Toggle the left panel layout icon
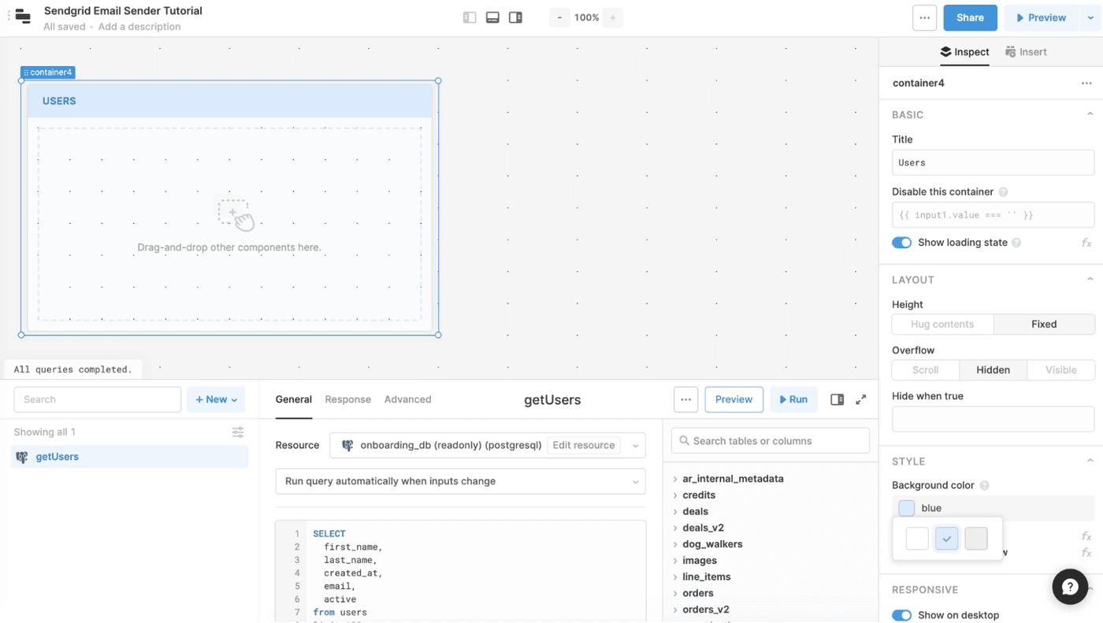1103x623 pixels. (x=469, y=17)
